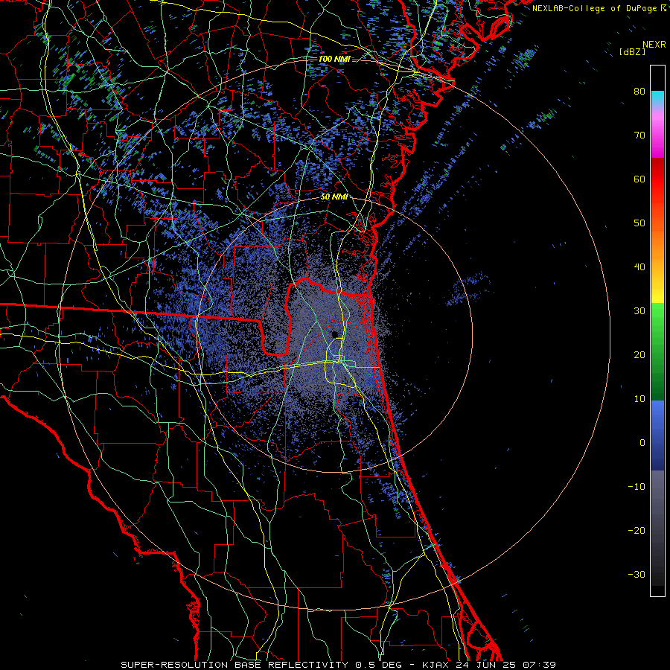Click the NEXR label above the color scale
This screenshot has width=670, height=670.
(x=654, y=45)
